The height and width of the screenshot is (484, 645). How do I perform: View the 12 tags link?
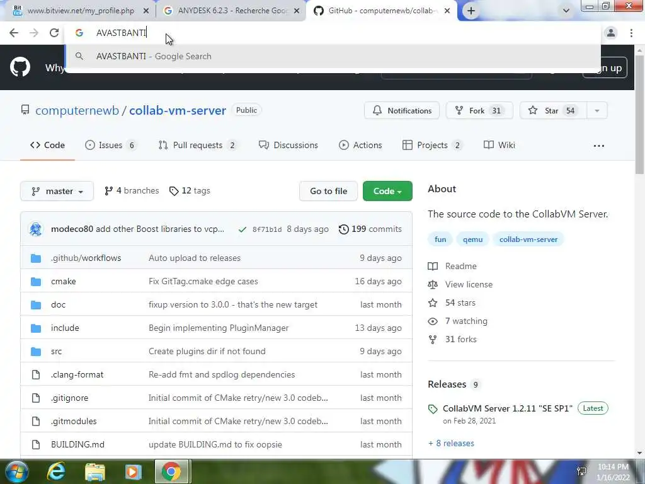point(190,191)
